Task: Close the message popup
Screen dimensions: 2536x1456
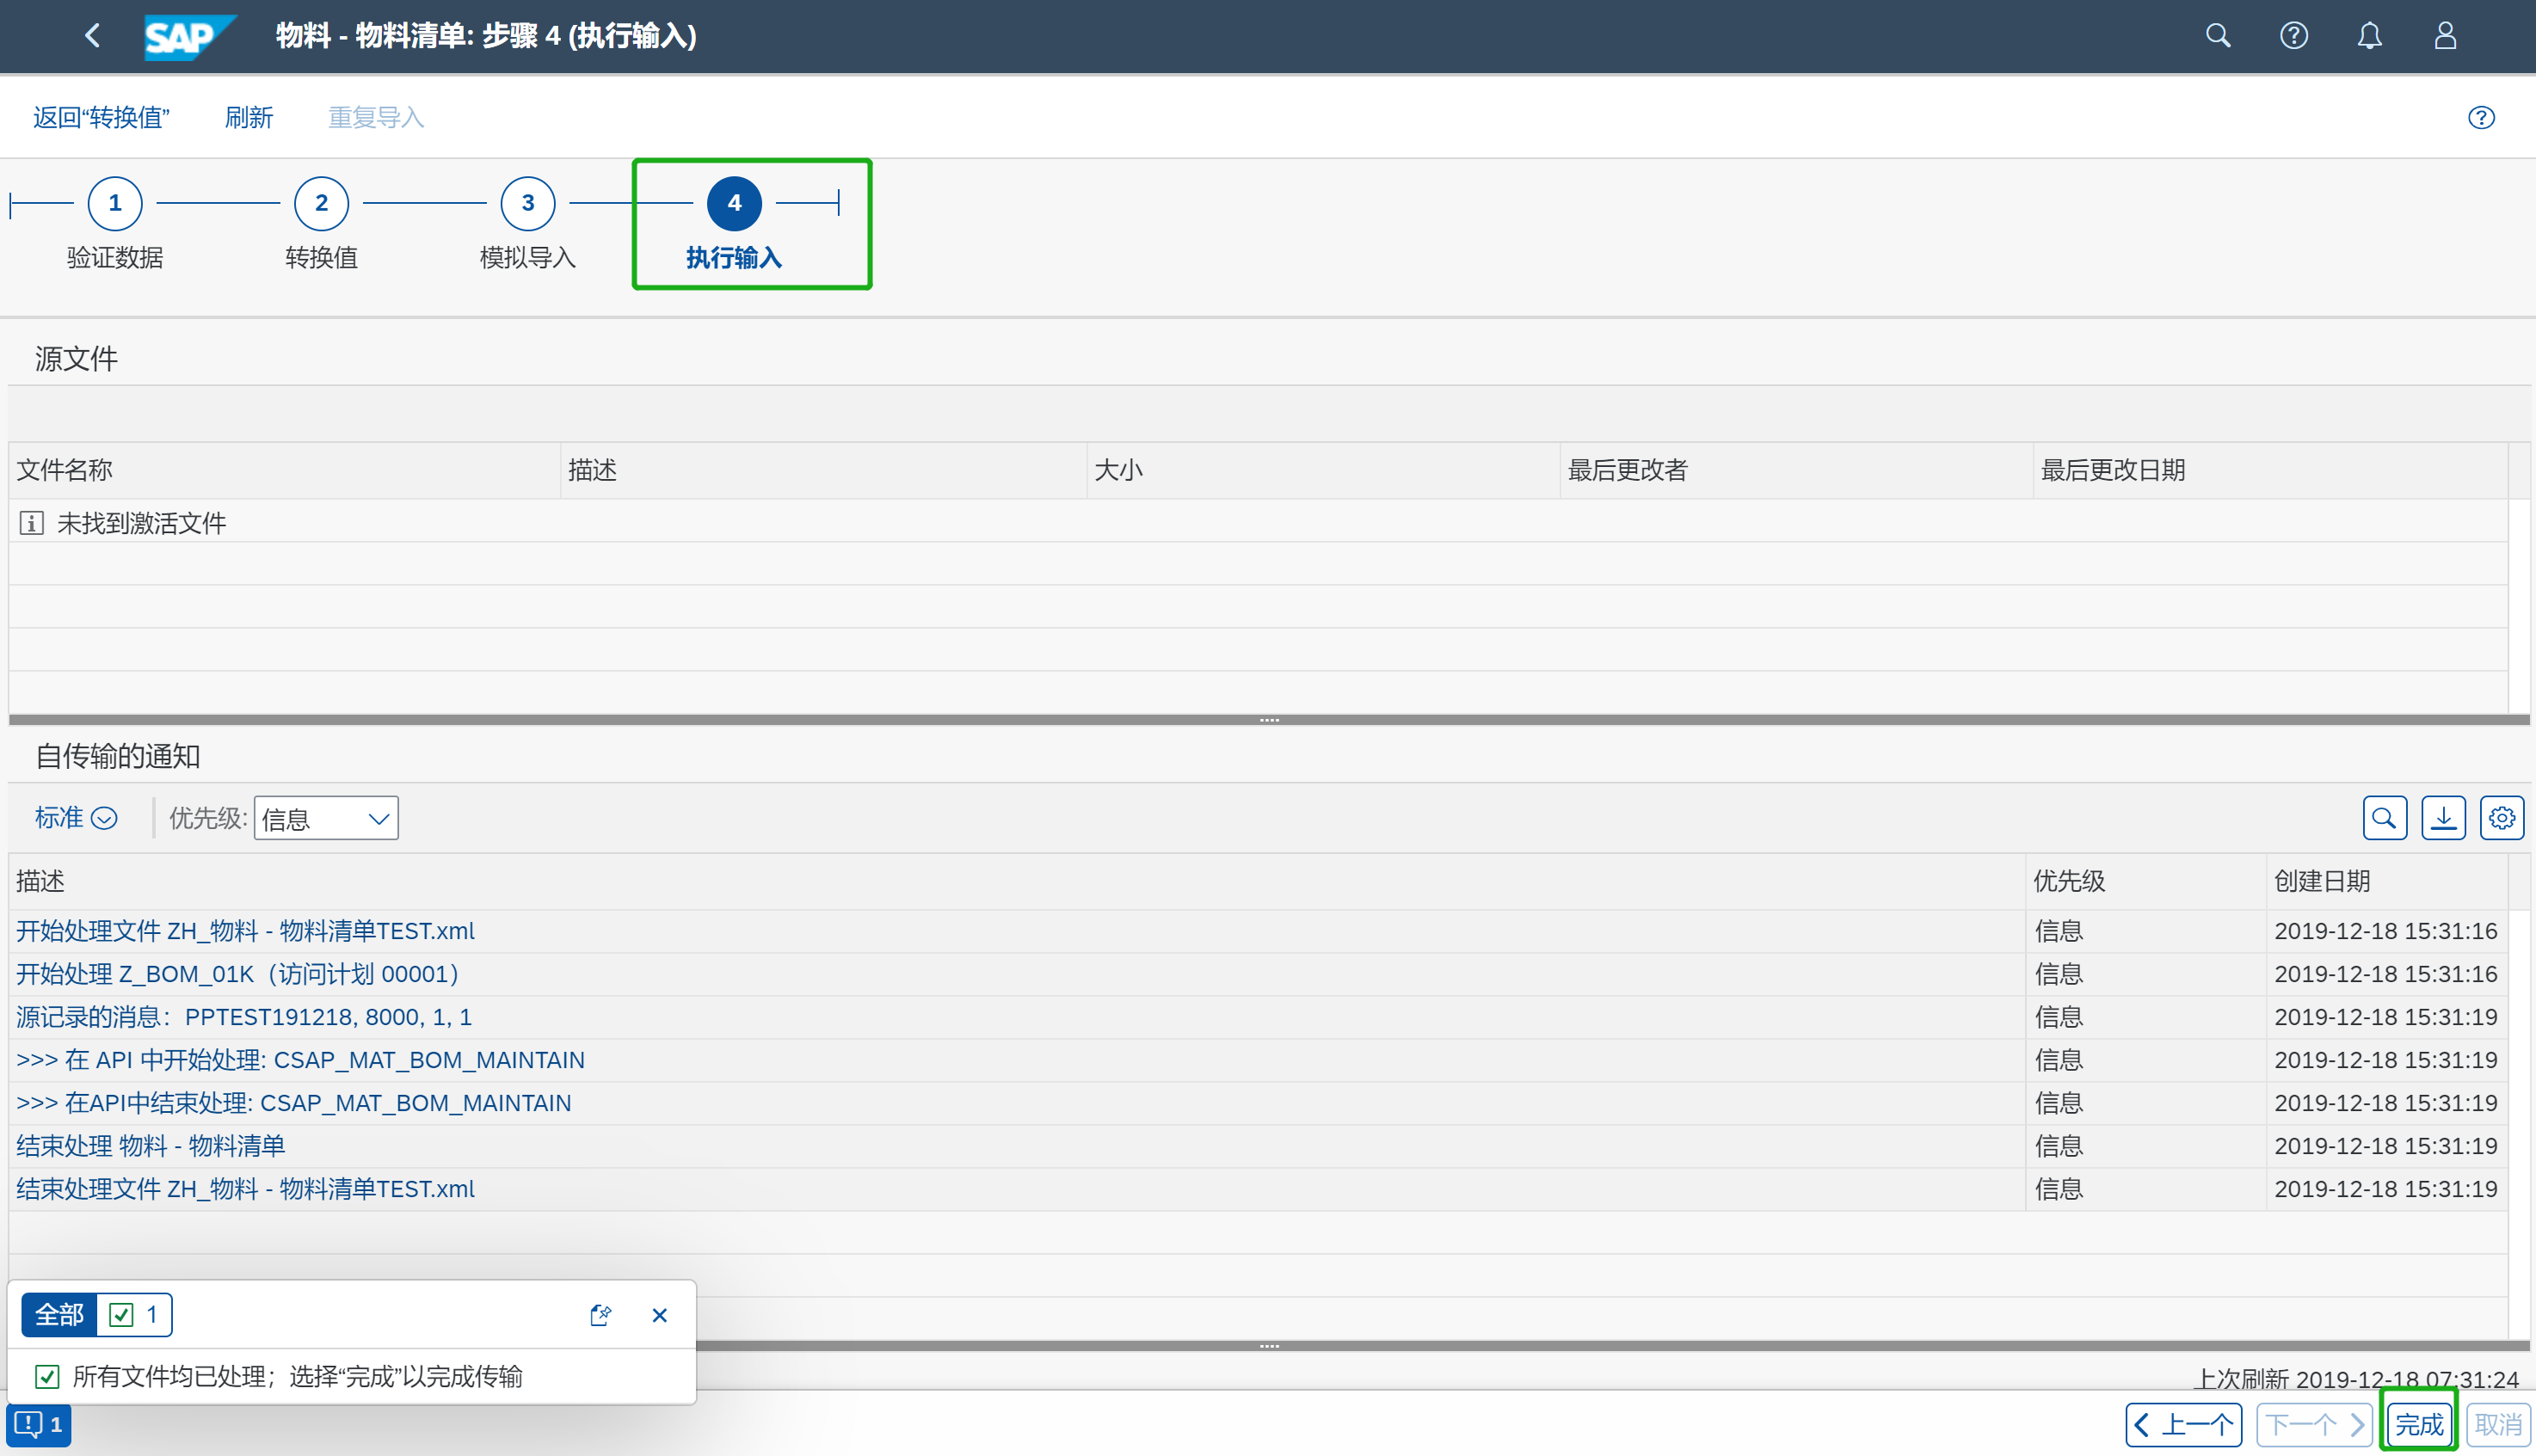Action: pos(659,1314)
